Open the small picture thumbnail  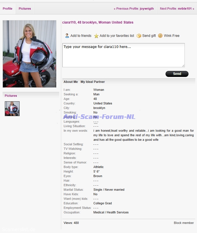(x=12, y=109)
